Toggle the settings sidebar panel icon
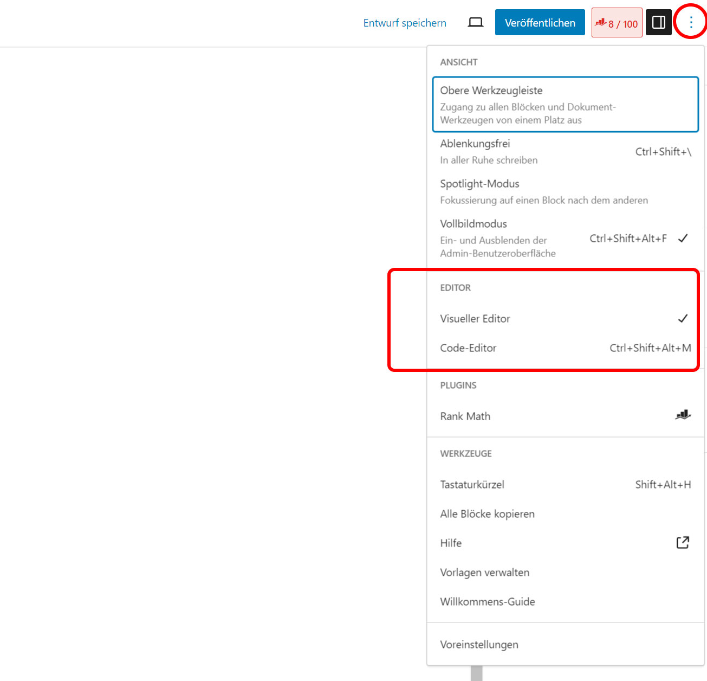The image size is (707, 681). click(658, 22)
